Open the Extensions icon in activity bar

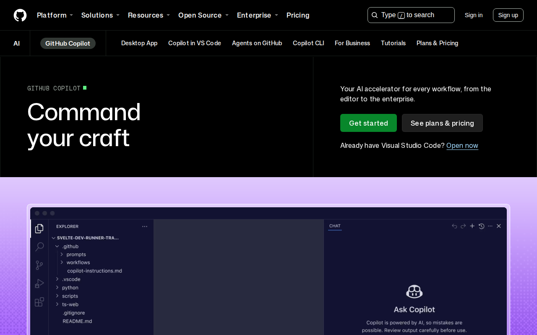click(39, 302)
